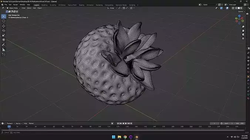250x140 pixels.
Task: Open the shading options dropdown arrow
Action: pyautogui.click(x=244, y=8)
